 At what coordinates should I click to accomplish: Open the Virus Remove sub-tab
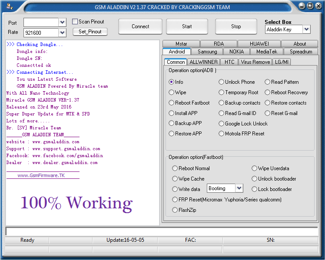tap(255, 62)
